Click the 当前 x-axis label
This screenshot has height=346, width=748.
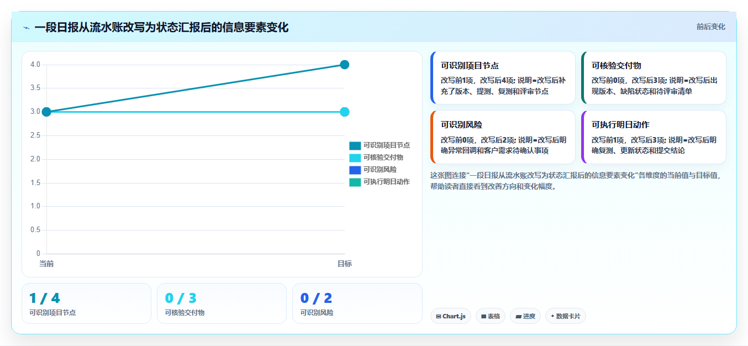coord(46,264)
